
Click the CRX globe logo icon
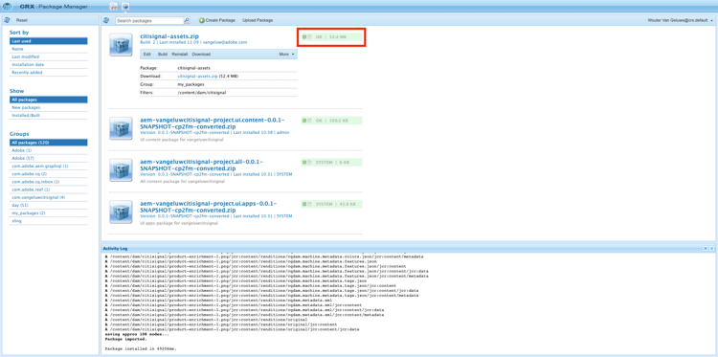coord(8,7)
